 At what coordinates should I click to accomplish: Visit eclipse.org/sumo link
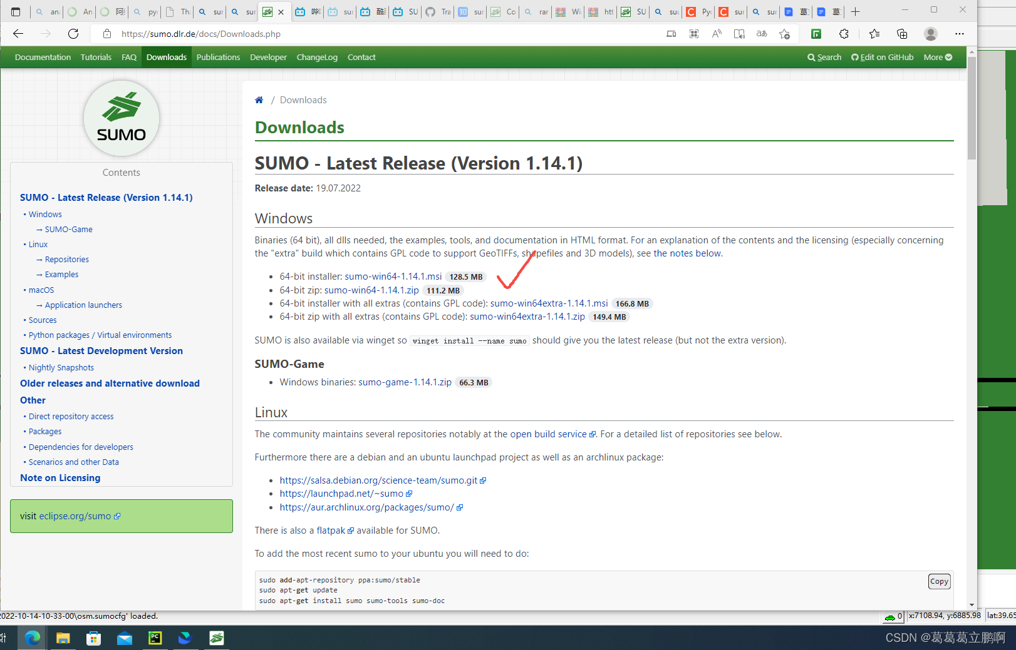point(80,516)
